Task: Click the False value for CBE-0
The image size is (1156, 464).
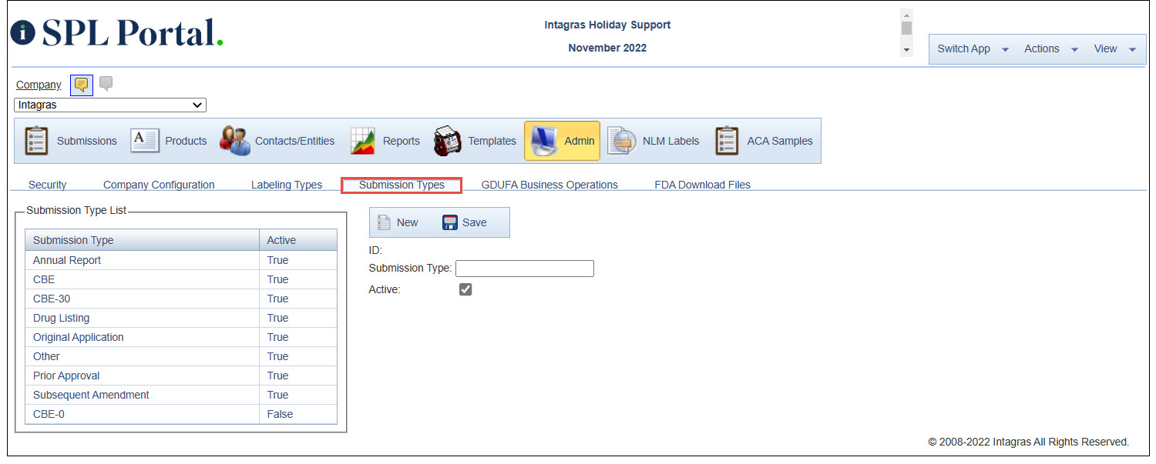Action: (x=280, y=414)
